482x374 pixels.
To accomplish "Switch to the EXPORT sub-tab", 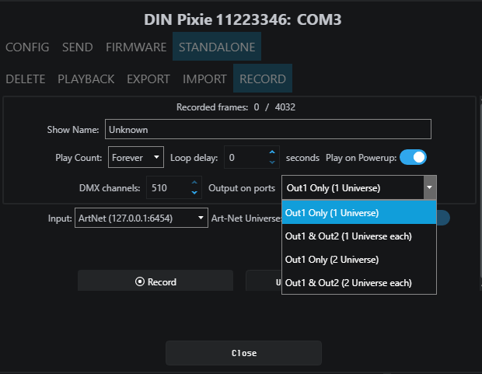I will pyautogui.click(x=148, y=79).
